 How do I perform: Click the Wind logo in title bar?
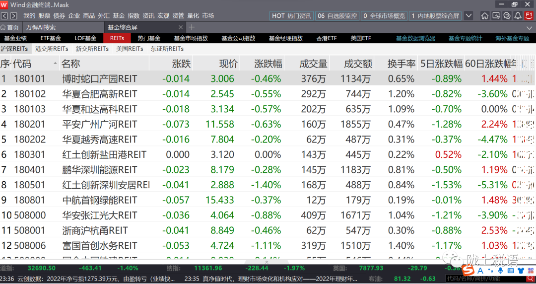point(4,5)
